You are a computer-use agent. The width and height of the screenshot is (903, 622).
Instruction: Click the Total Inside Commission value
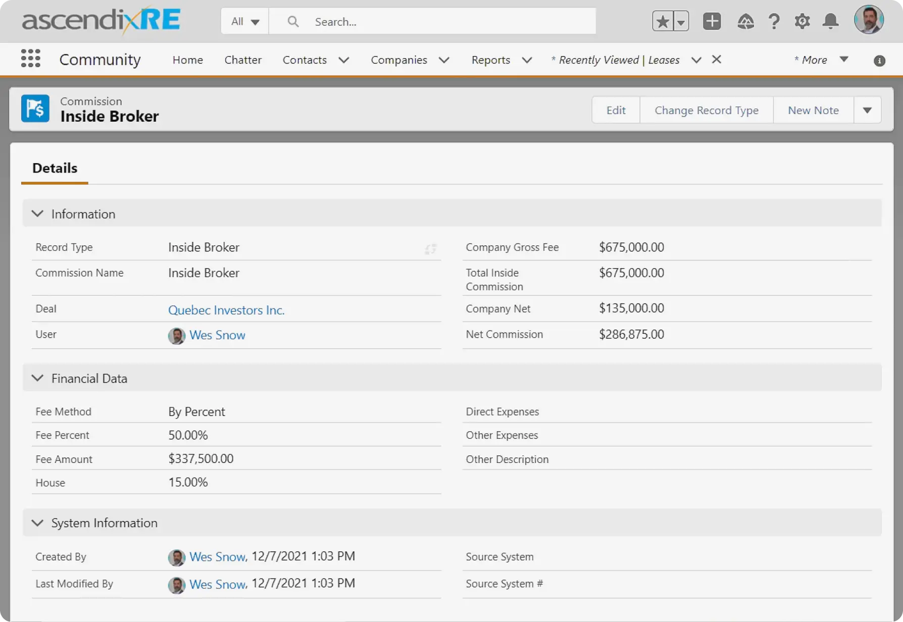[631, 273]
